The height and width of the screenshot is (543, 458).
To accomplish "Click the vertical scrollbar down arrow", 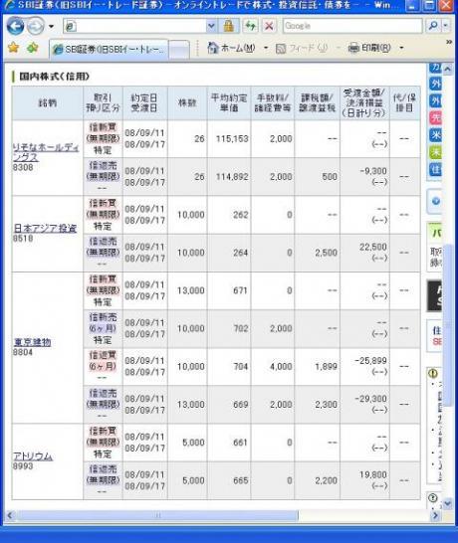I will [x=448, y=503].
